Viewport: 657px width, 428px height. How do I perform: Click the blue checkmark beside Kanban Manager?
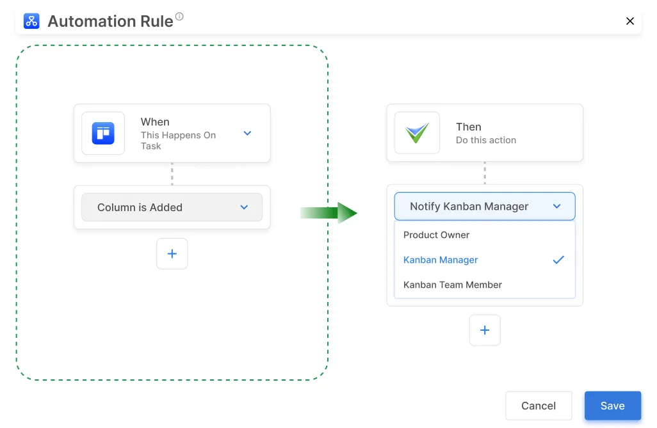point(558,260)
